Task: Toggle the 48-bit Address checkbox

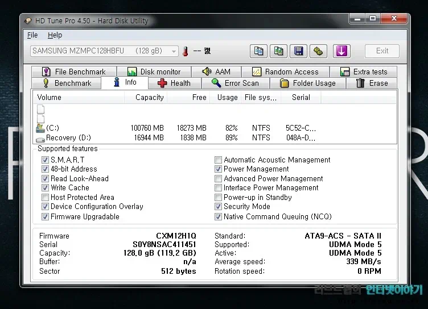Action: pyautogui.click(x=46, y=169)
